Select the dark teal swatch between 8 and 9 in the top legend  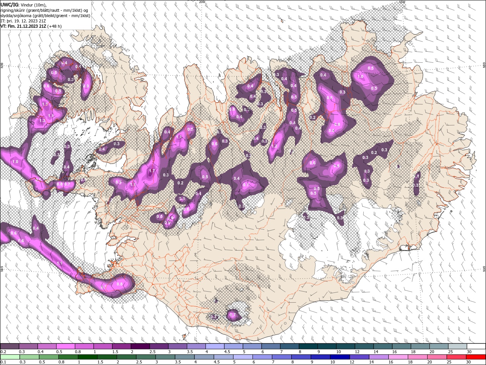pyautogui.click(x=308, y=346)
